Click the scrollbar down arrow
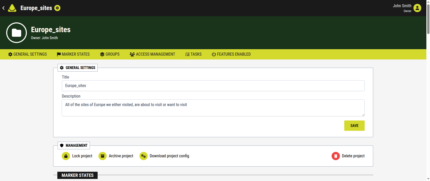The height and width of the screenshot is (181, 430). [x=428, y=179]
